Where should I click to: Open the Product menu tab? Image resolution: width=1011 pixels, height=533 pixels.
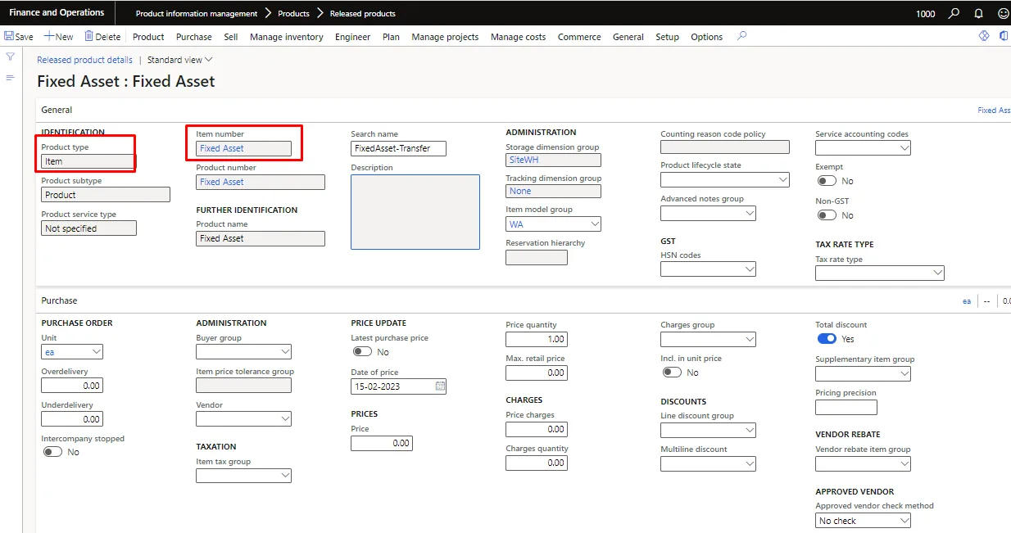coord(148,37)
